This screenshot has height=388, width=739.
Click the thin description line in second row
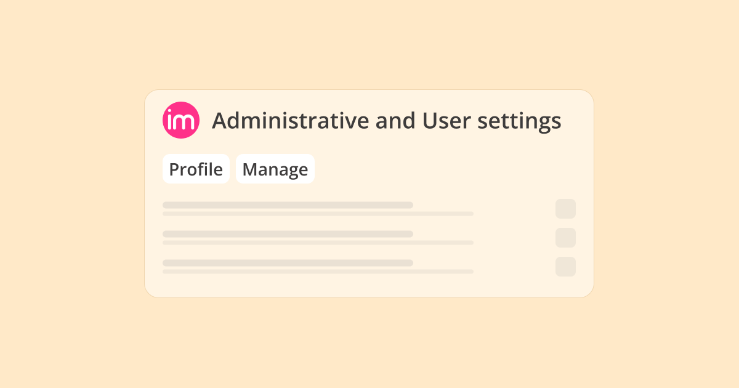click(x=318, y=243)
